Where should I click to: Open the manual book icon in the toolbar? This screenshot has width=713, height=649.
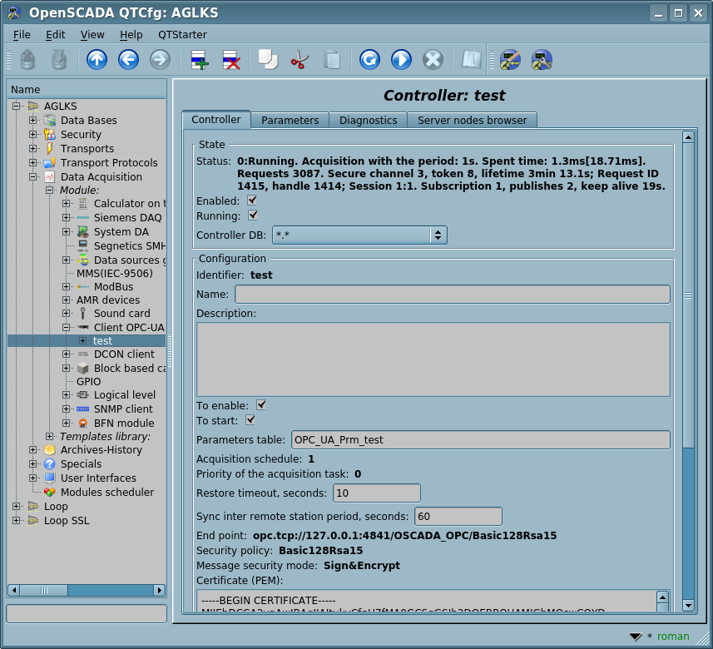point(472,60)
